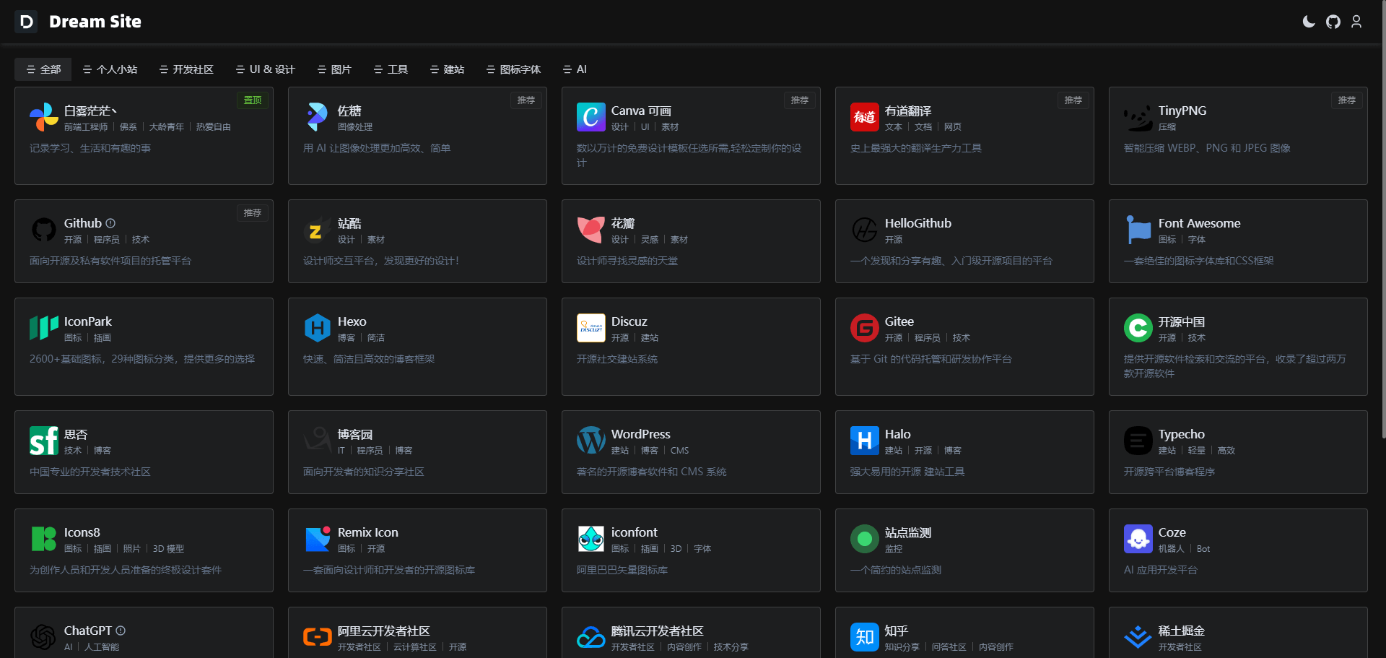1386x658 pixels.
Task: Switch to UI & 设计 tab
Action: click(265, 69)
